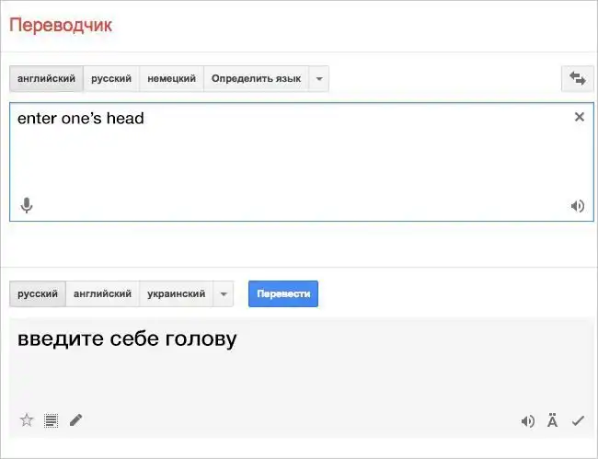Screen dimensions: 598x459
Task: Show transliteration with the Ä icon
Action: (552, 421)
